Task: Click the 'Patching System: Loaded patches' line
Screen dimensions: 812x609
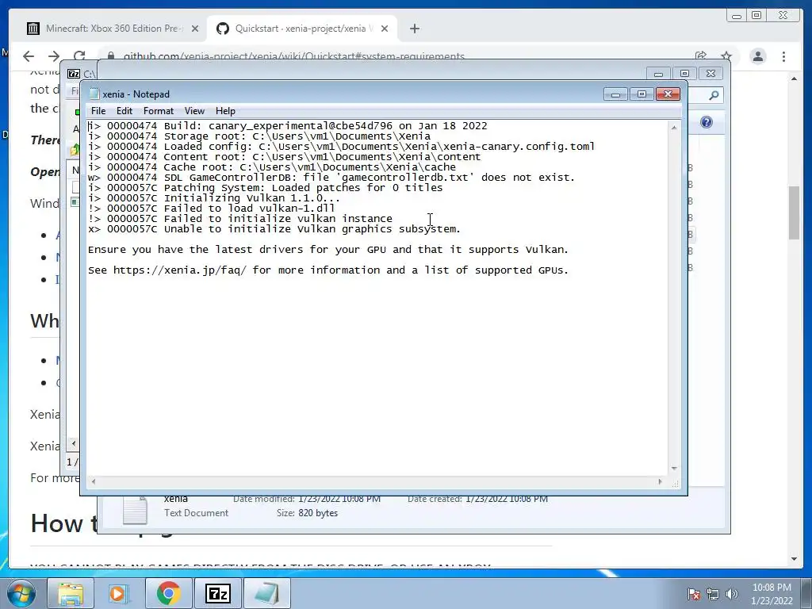Action: pos(265,187)
